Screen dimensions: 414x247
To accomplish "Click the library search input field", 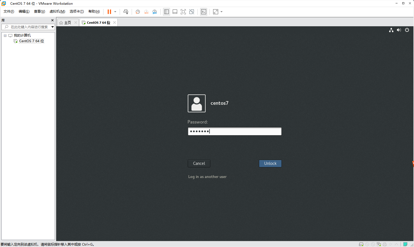I will click(x=28, y=27).
